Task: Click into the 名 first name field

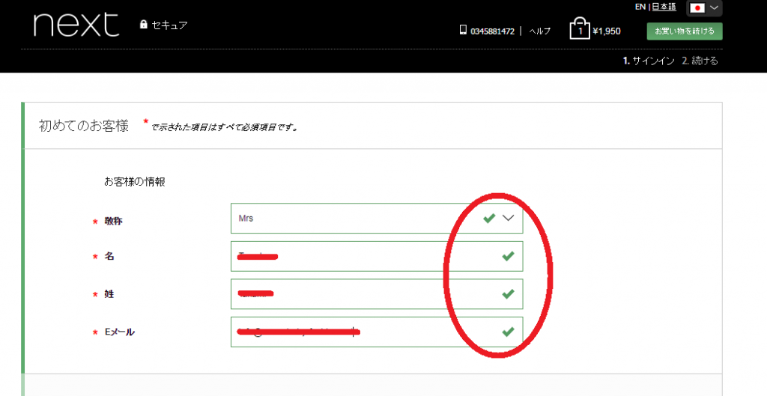Action: (377, 256)
